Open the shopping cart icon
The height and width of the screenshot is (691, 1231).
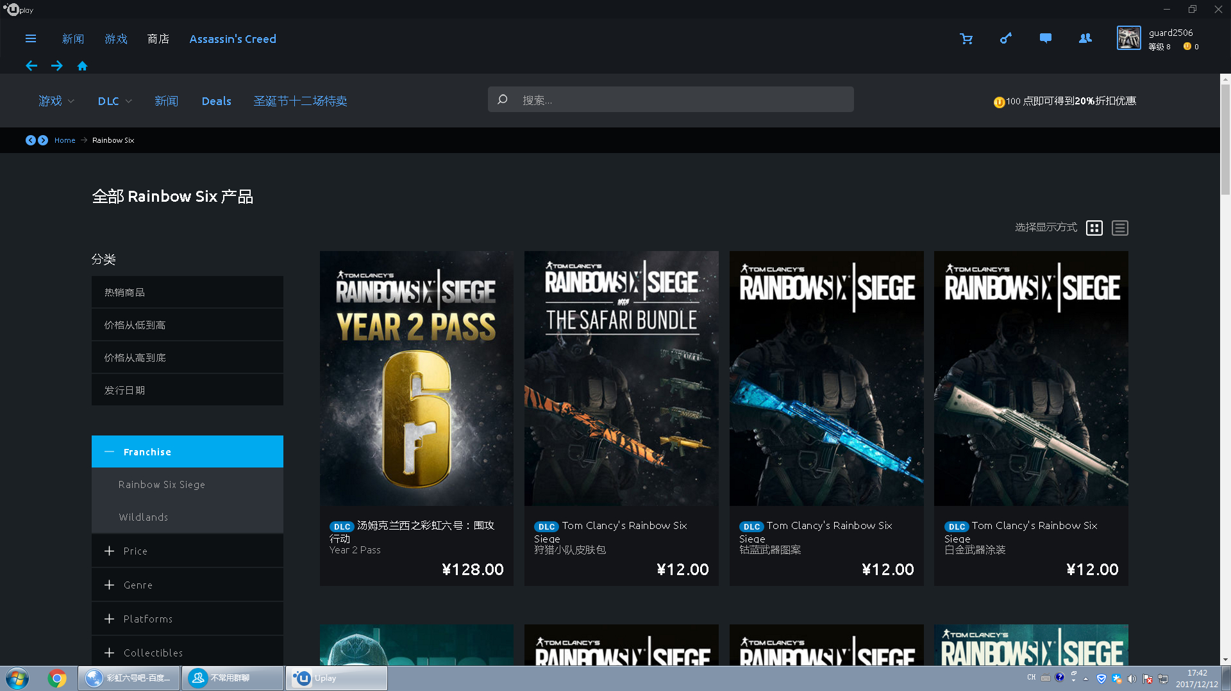pos(966,38)
